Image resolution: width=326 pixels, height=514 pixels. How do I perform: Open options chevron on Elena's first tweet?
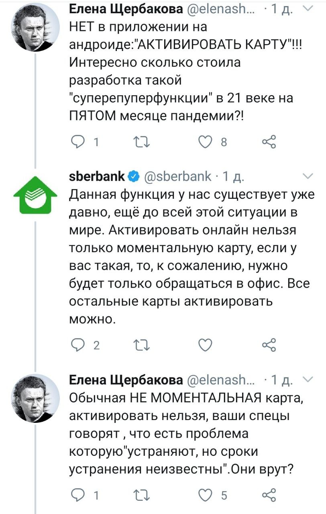click(307, 8)
